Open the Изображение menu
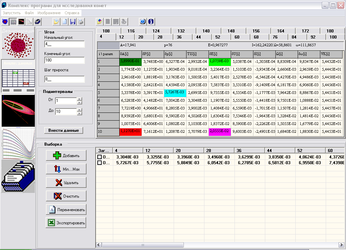The width and height of the screenshot is (346, 250). pyautogui.click(x=49, y=13)
